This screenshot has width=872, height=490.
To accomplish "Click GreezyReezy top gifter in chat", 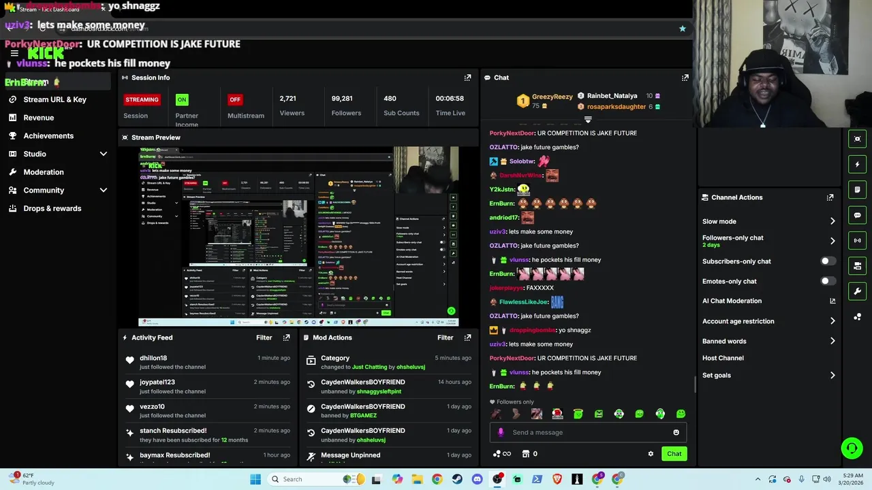I will point(552,97).
